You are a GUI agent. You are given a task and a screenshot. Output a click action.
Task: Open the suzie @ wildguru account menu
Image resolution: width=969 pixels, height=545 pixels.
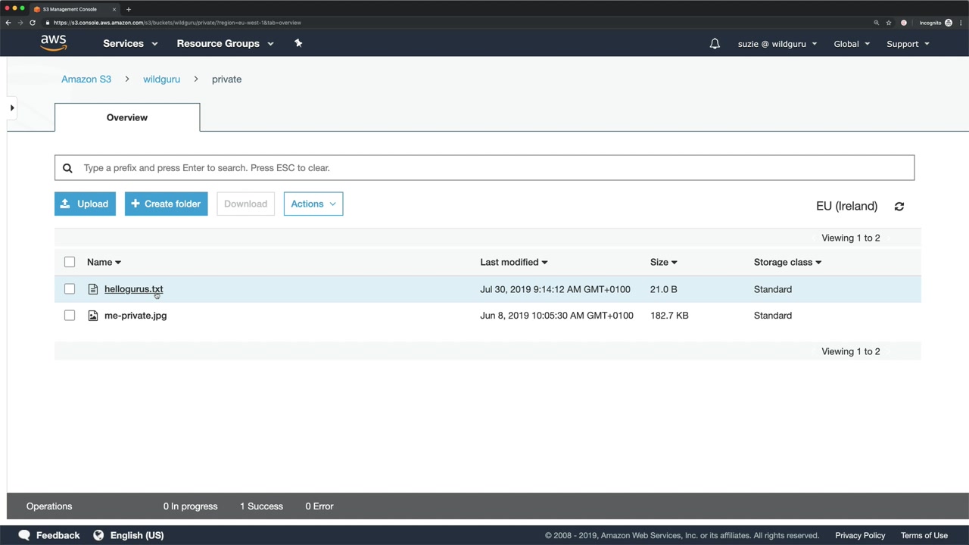tap(777, 44)
